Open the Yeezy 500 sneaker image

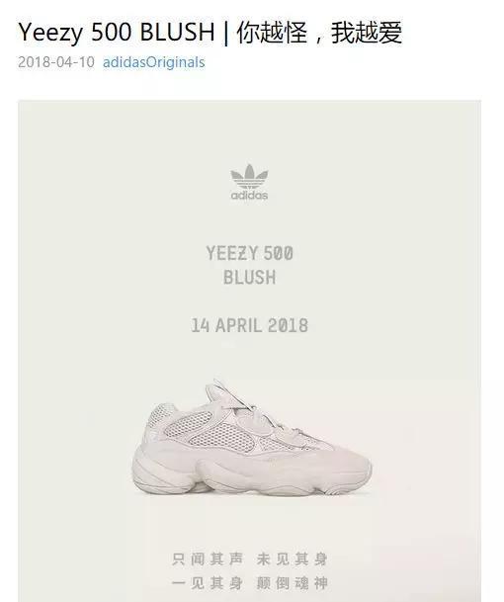coord(252,437)
